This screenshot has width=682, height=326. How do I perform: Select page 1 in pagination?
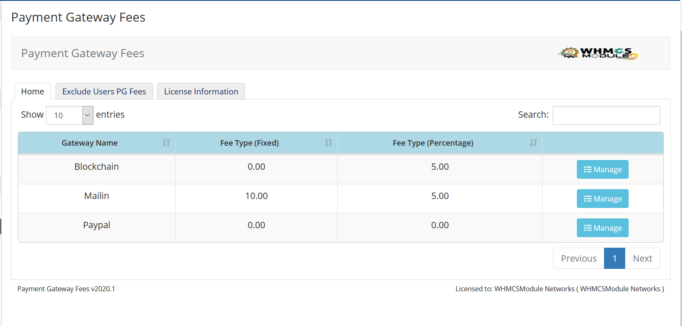click(x=615, y=258)
